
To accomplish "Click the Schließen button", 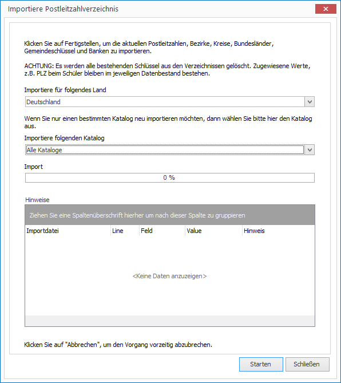I will click(x=307, y=364).
